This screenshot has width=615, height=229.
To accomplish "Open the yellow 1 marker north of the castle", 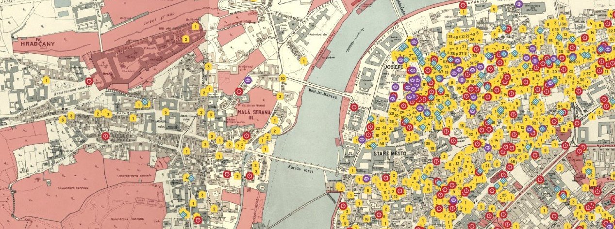I will point(195,27).
